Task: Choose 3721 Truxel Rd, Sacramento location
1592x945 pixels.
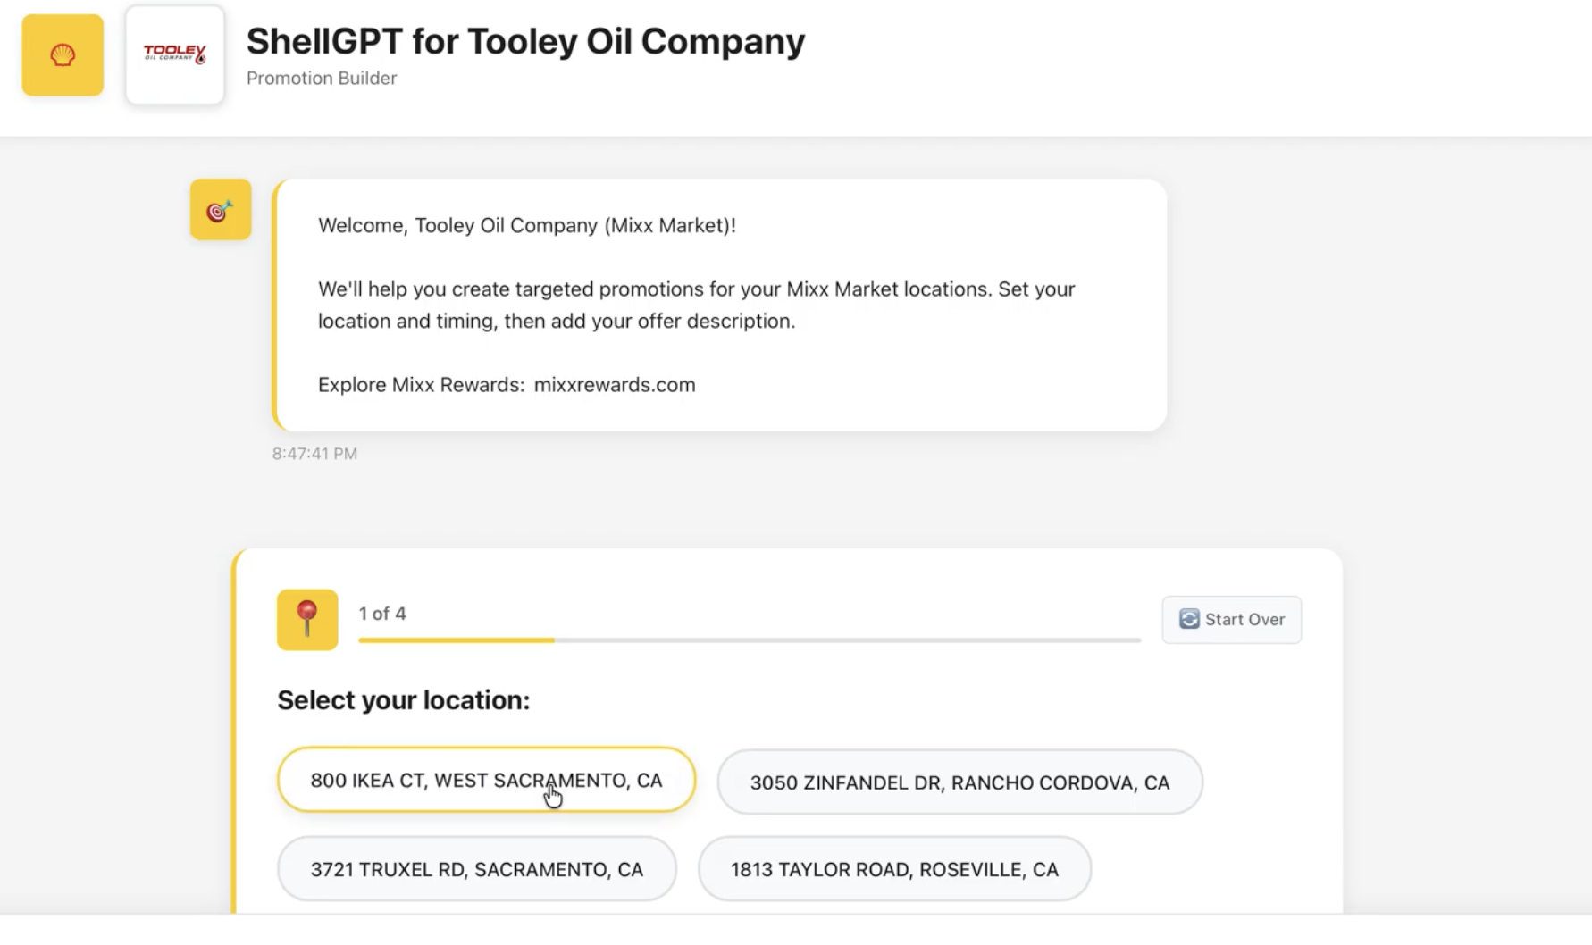Action: (x=477, y=869)
